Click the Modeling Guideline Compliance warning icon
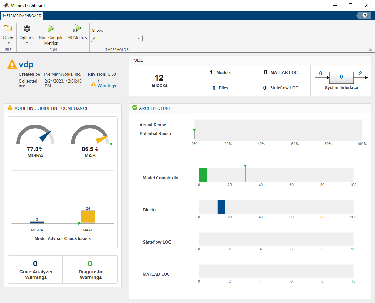The width and height of the screenshot is (375, 303). pos(10,108)
